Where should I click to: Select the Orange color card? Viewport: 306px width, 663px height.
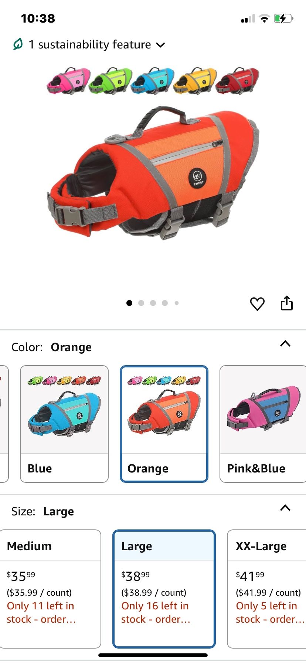164,424
